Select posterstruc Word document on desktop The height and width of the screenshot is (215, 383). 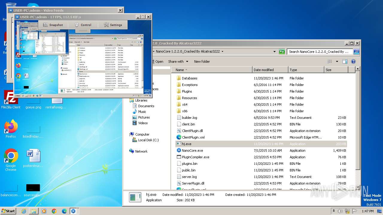coord(33,159)
